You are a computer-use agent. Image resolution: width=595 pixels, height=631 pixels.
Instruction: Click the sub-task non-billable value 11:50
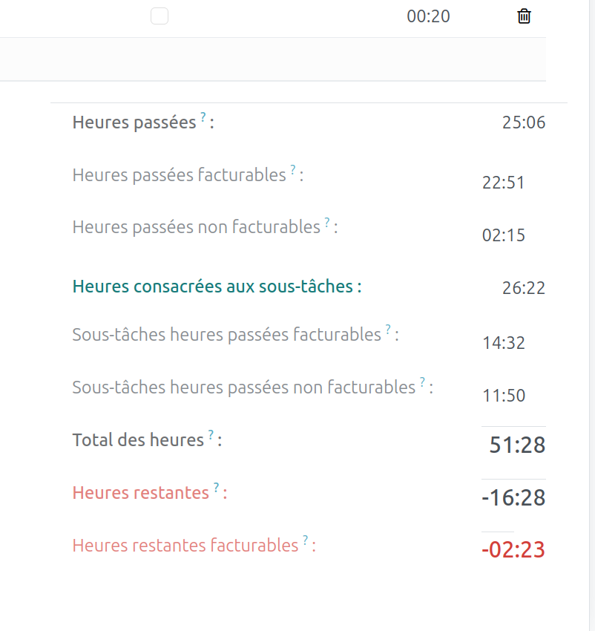pyautogui.click(x=503, y=396)
